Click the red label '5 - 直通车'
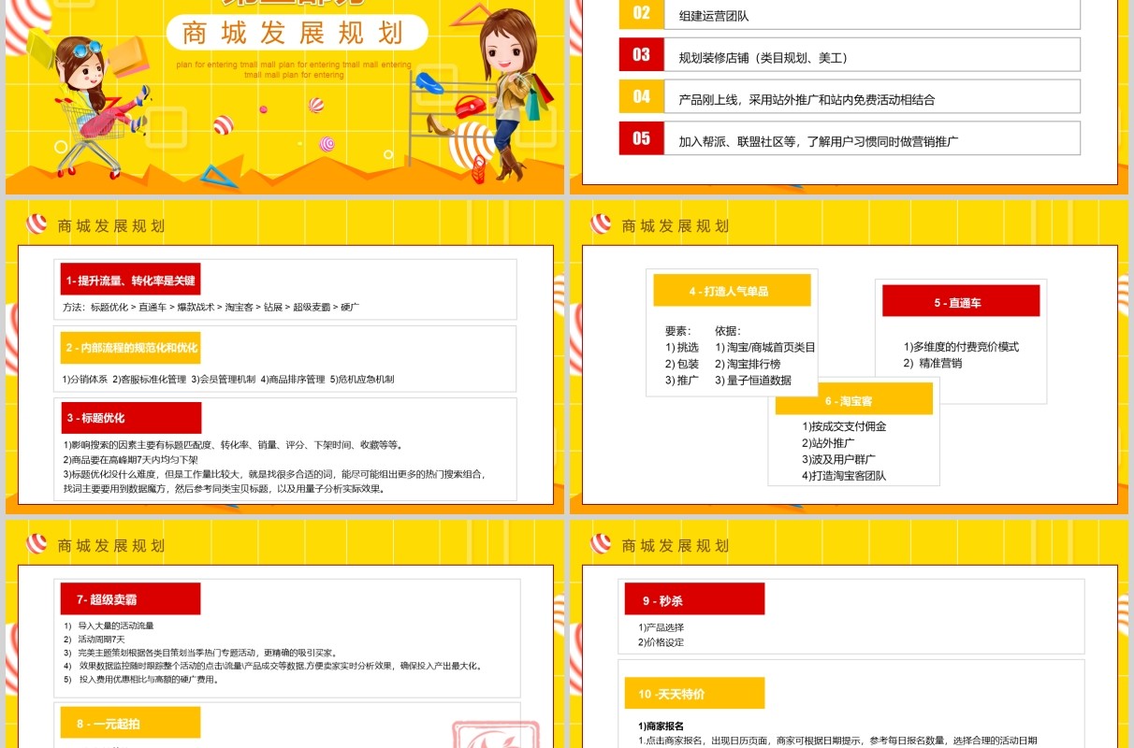Screen dimensions: 1134x748 pos(961,301)
